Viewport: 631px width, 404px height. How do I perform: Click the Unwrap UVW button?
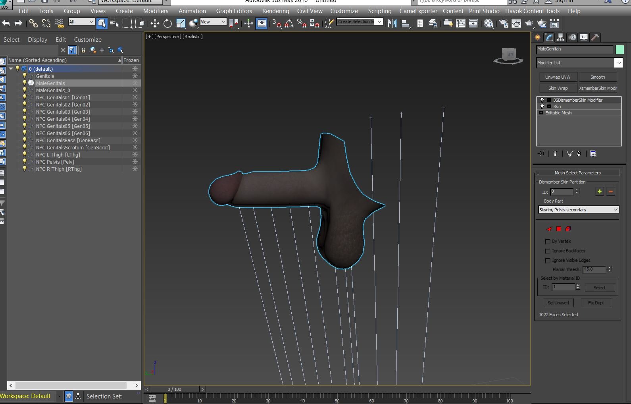[558, 77]
